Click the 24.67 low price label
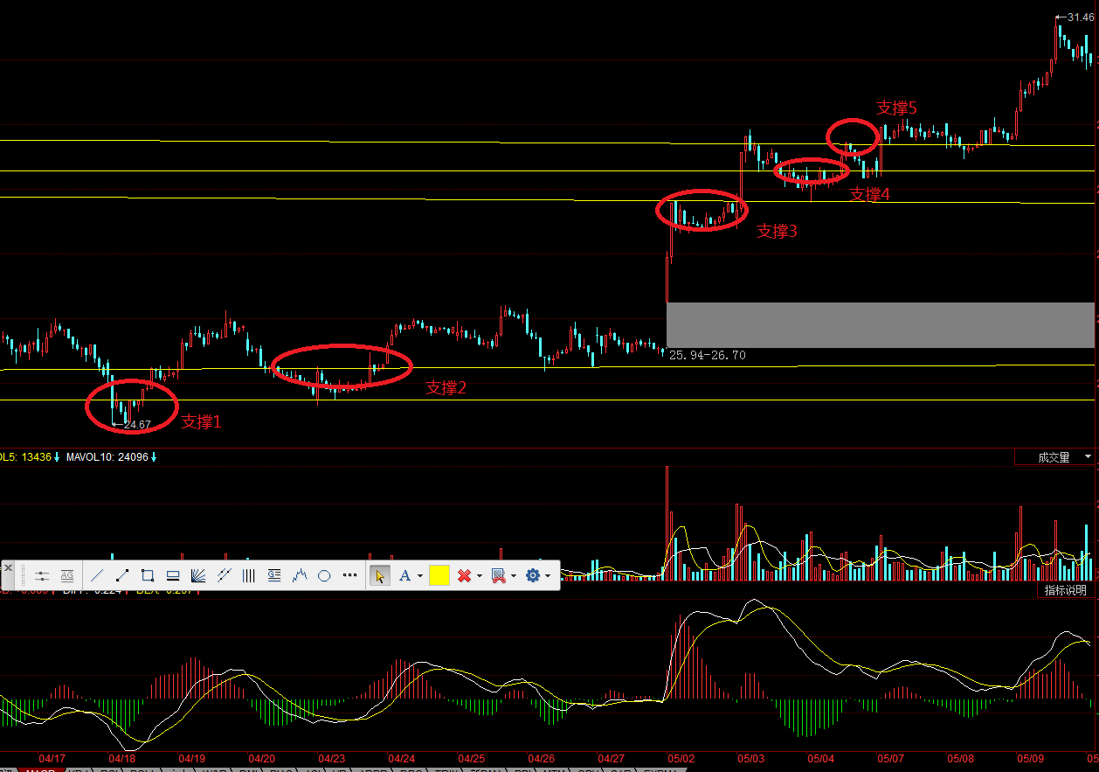Viewport: 1099px width, 772px height. [137, 425]
